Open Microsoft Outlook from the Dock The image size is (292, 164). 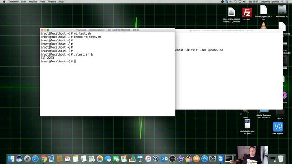[x=164, y=159]
